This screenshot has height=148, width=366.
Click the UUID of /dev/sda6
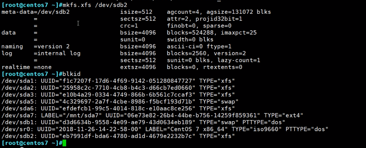(x=118, y=109)
